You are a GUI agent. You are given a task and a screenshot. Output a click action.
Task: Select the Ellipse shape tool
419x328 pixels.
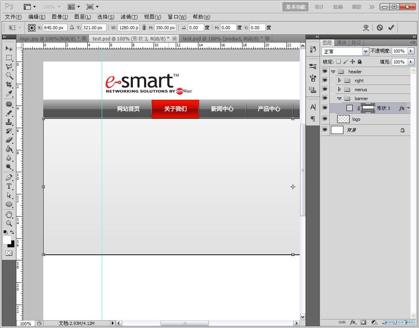[x=9, y=205]
